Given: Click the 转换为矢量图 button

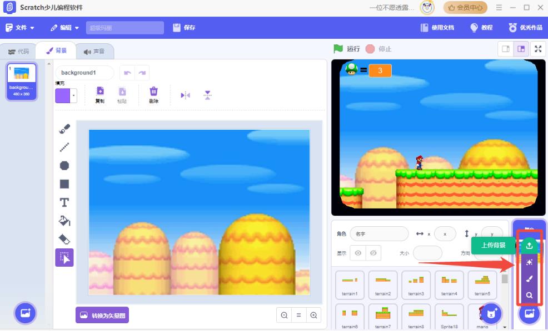Looking at the screenshot, I should (x=102, y=315).
